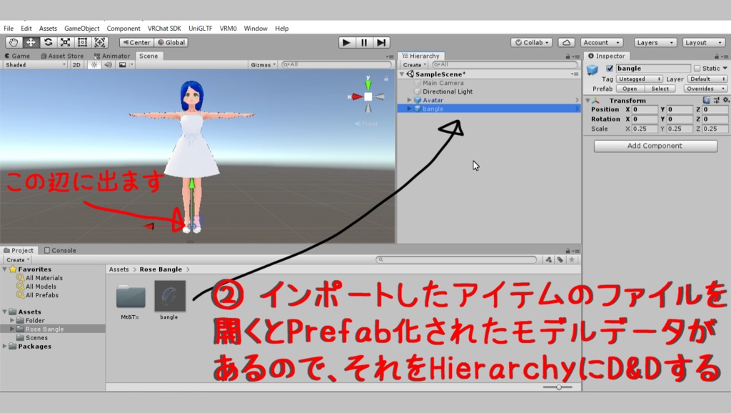Click the green Y axis of gizmo

coord(368,84)
